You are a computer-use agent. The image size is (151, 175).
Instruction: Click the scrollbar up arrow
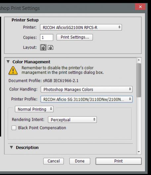tap(139, 60)
